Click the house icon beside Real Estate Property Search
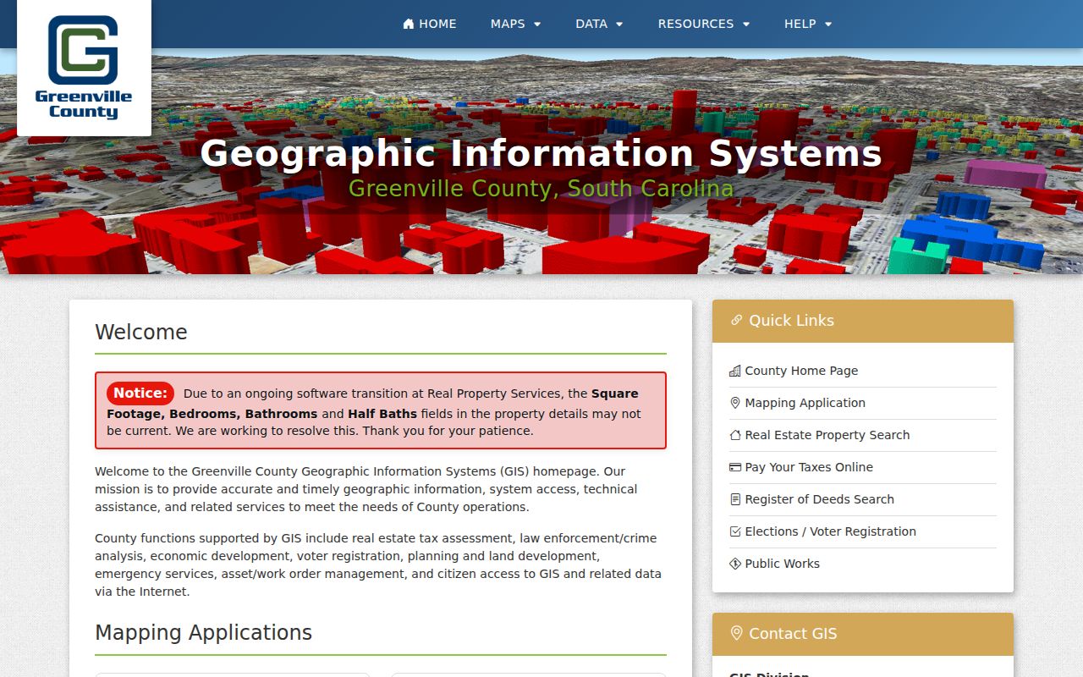The width and height of the screenshot is (1083, 677). (735, 435)
